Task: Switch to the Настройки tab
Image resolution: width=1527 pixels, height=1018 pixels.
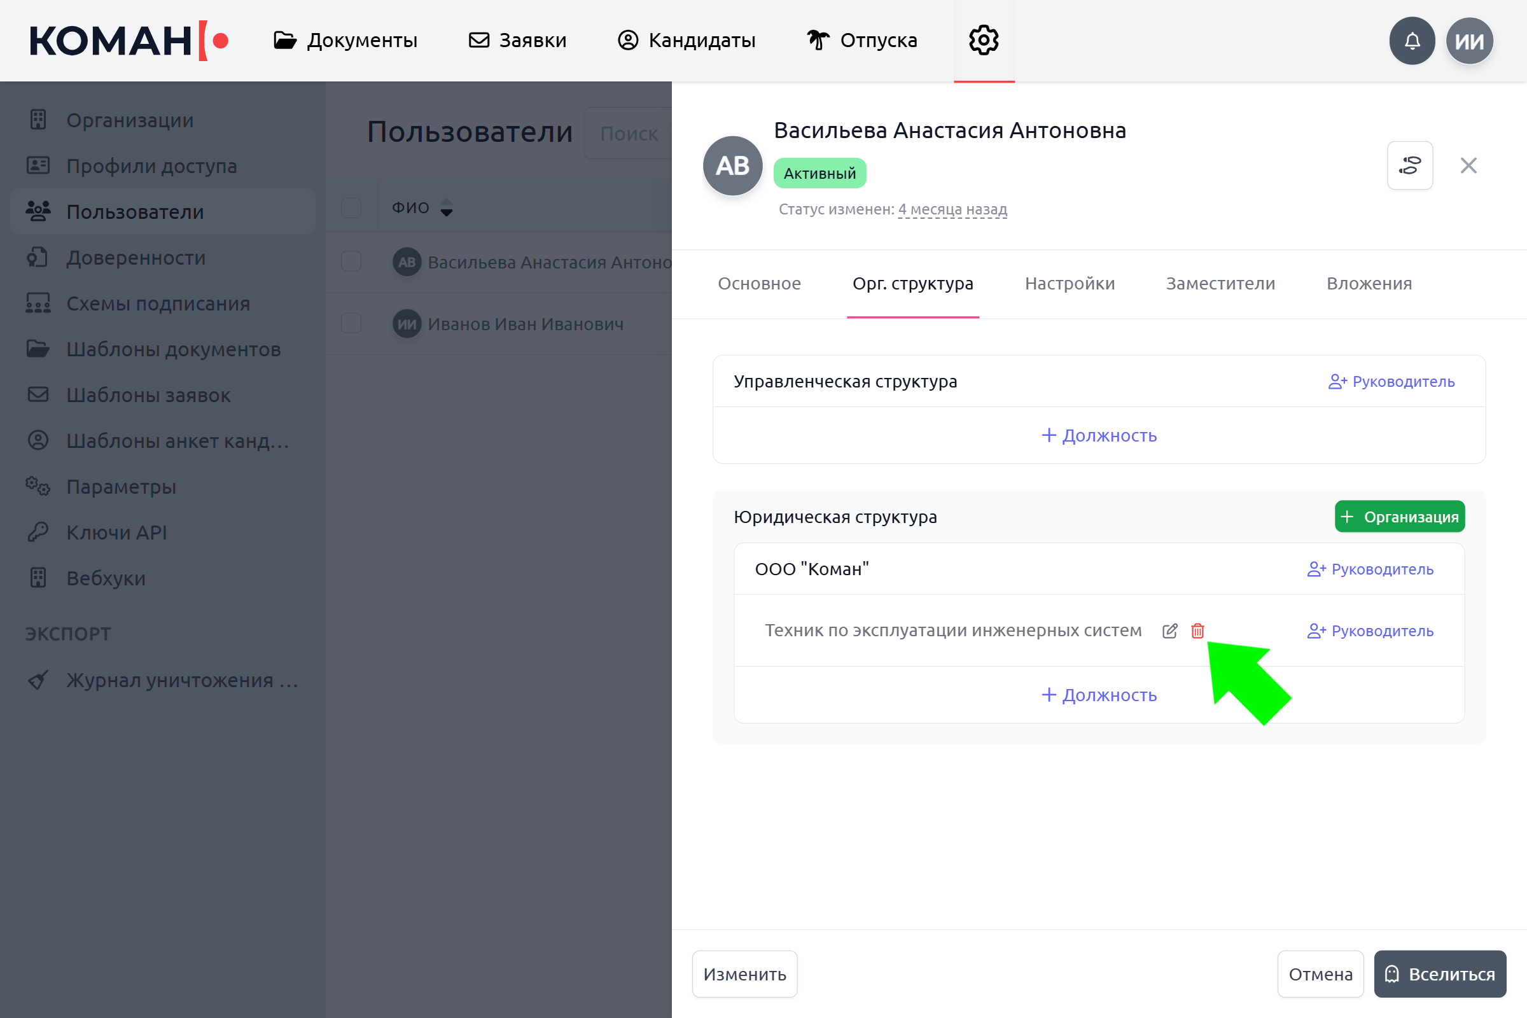Action: [x=1070, y=284]
